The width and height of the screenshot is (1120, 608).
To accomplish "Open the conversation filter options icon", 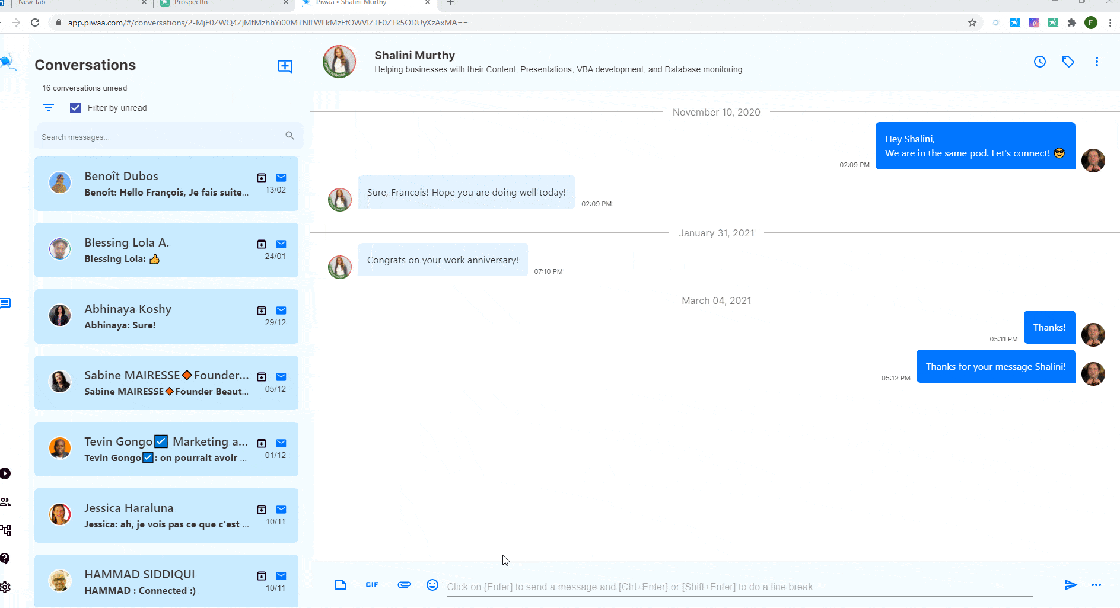I will pyautogui.click(x=49, y=108).
